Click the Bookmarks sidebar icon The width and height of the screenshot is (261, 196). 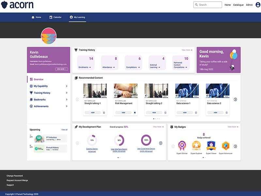31,99
